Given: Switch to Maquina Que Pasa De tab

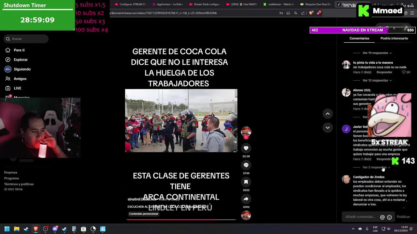Looking at the screenshot, I should click(316, 4).
